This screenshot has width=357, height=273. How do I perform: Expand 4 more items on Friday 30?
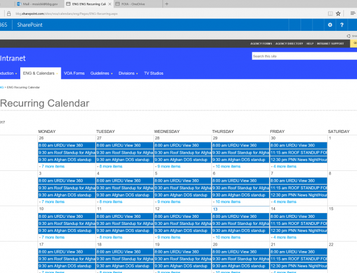(285, 167)
